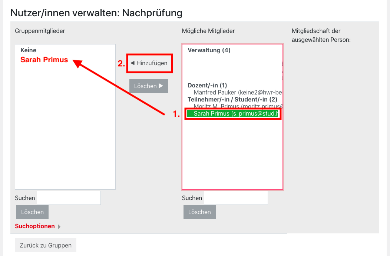The image size is (390, 256).
Task: Focus the Suchen field under Gruppenmitglieder
Action: [69, 198]
